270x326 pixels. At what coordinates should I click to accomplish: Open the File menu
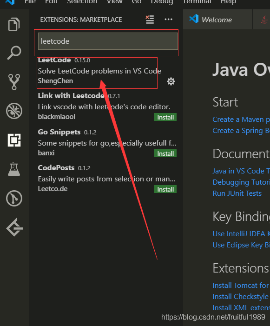(30, 2)
